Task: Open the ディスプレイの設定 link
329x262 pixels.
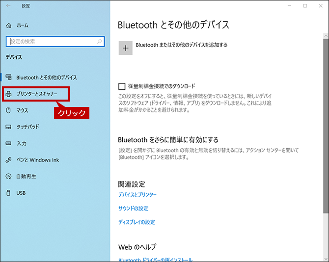Action: point(137,222)
